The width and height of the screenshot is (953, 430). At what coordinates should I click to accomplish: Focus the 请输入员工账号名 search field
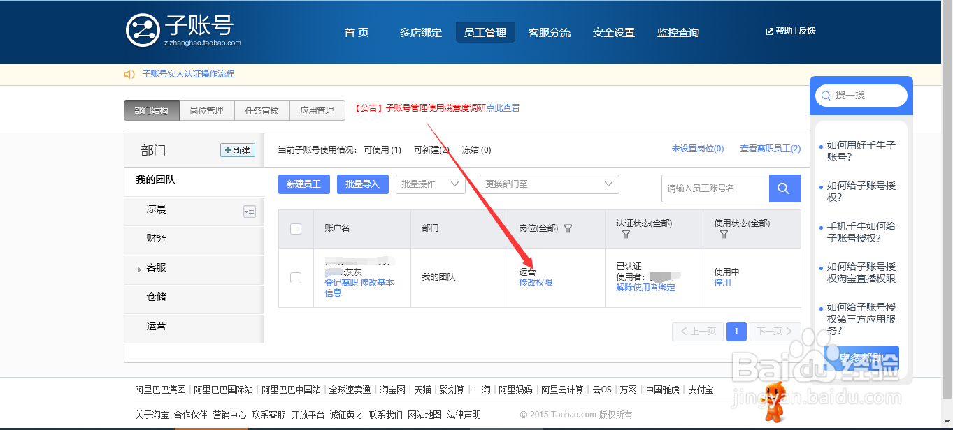[x=715, y=188]
